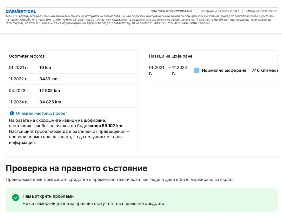This screenshot has width=282, height=216.
Task: Click the Проверка на правното състояние heading
Action: click(77, 168)
